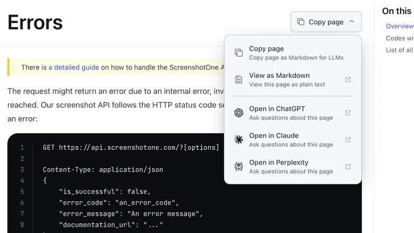Click 'Ask questions about this page' under Perplexity

[291, 172]
